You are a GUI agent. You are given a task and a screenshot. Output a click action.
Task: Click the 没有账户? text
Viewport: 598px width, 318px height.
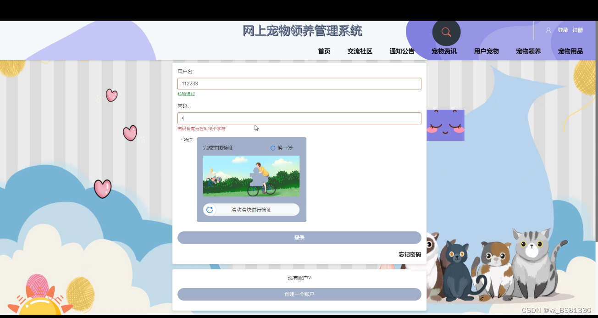click(x=299, y=278)
